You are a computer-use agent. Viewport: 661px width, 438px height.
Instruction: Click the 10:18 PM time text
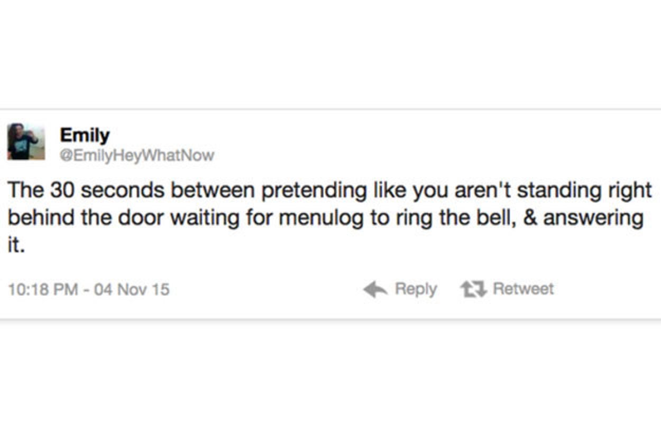click(x=42, y=290)
